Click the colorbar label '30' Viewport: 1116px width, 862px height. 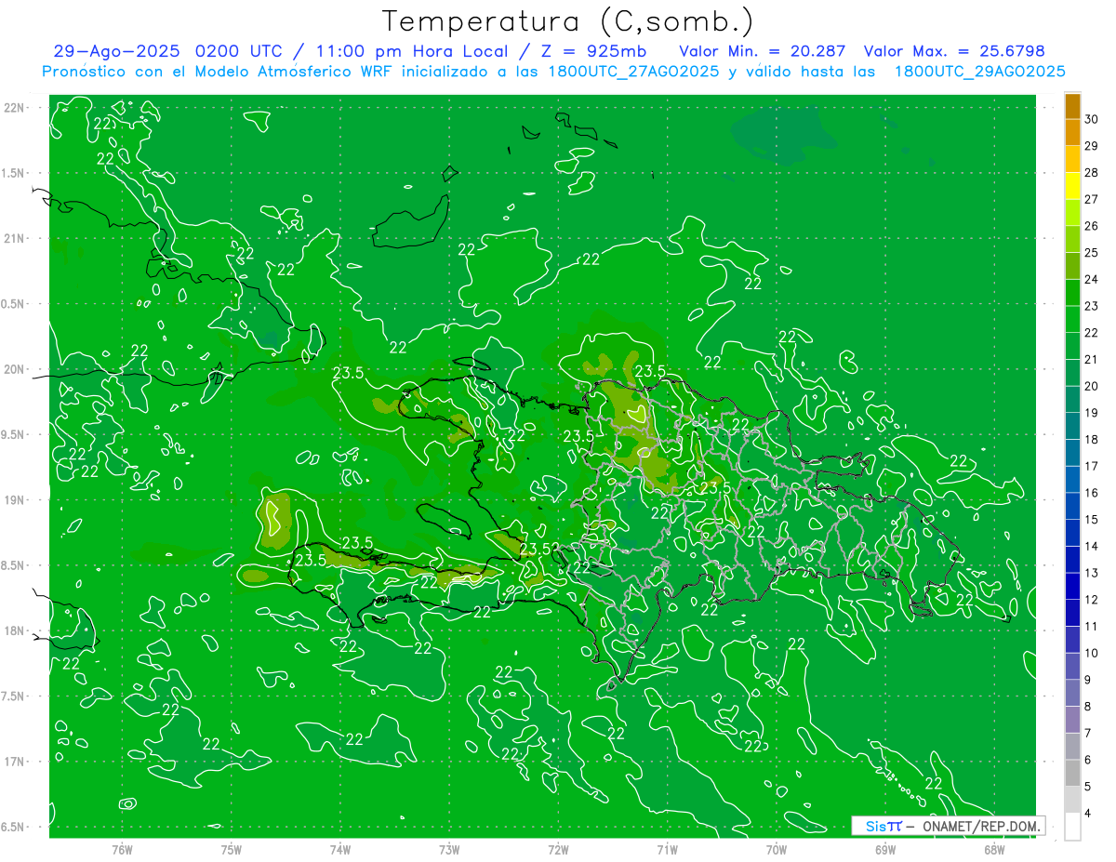1092,119
